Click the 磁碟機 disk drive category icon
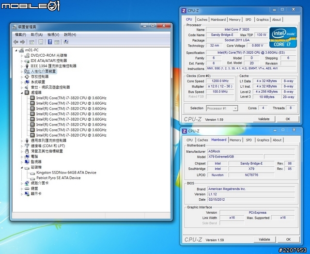 point(27,168)
